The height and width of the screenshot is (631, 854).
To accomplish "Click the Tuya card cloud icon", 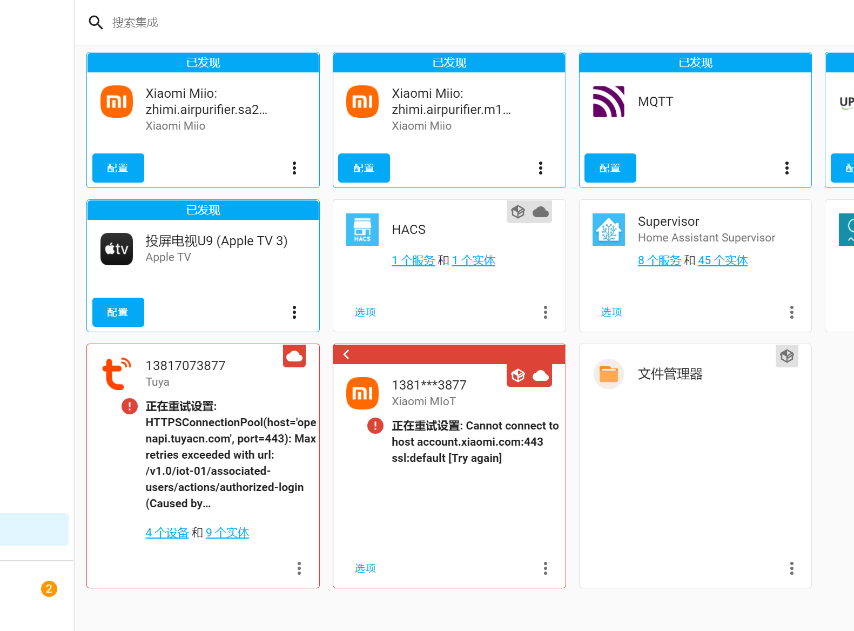I will pos(294,356).
